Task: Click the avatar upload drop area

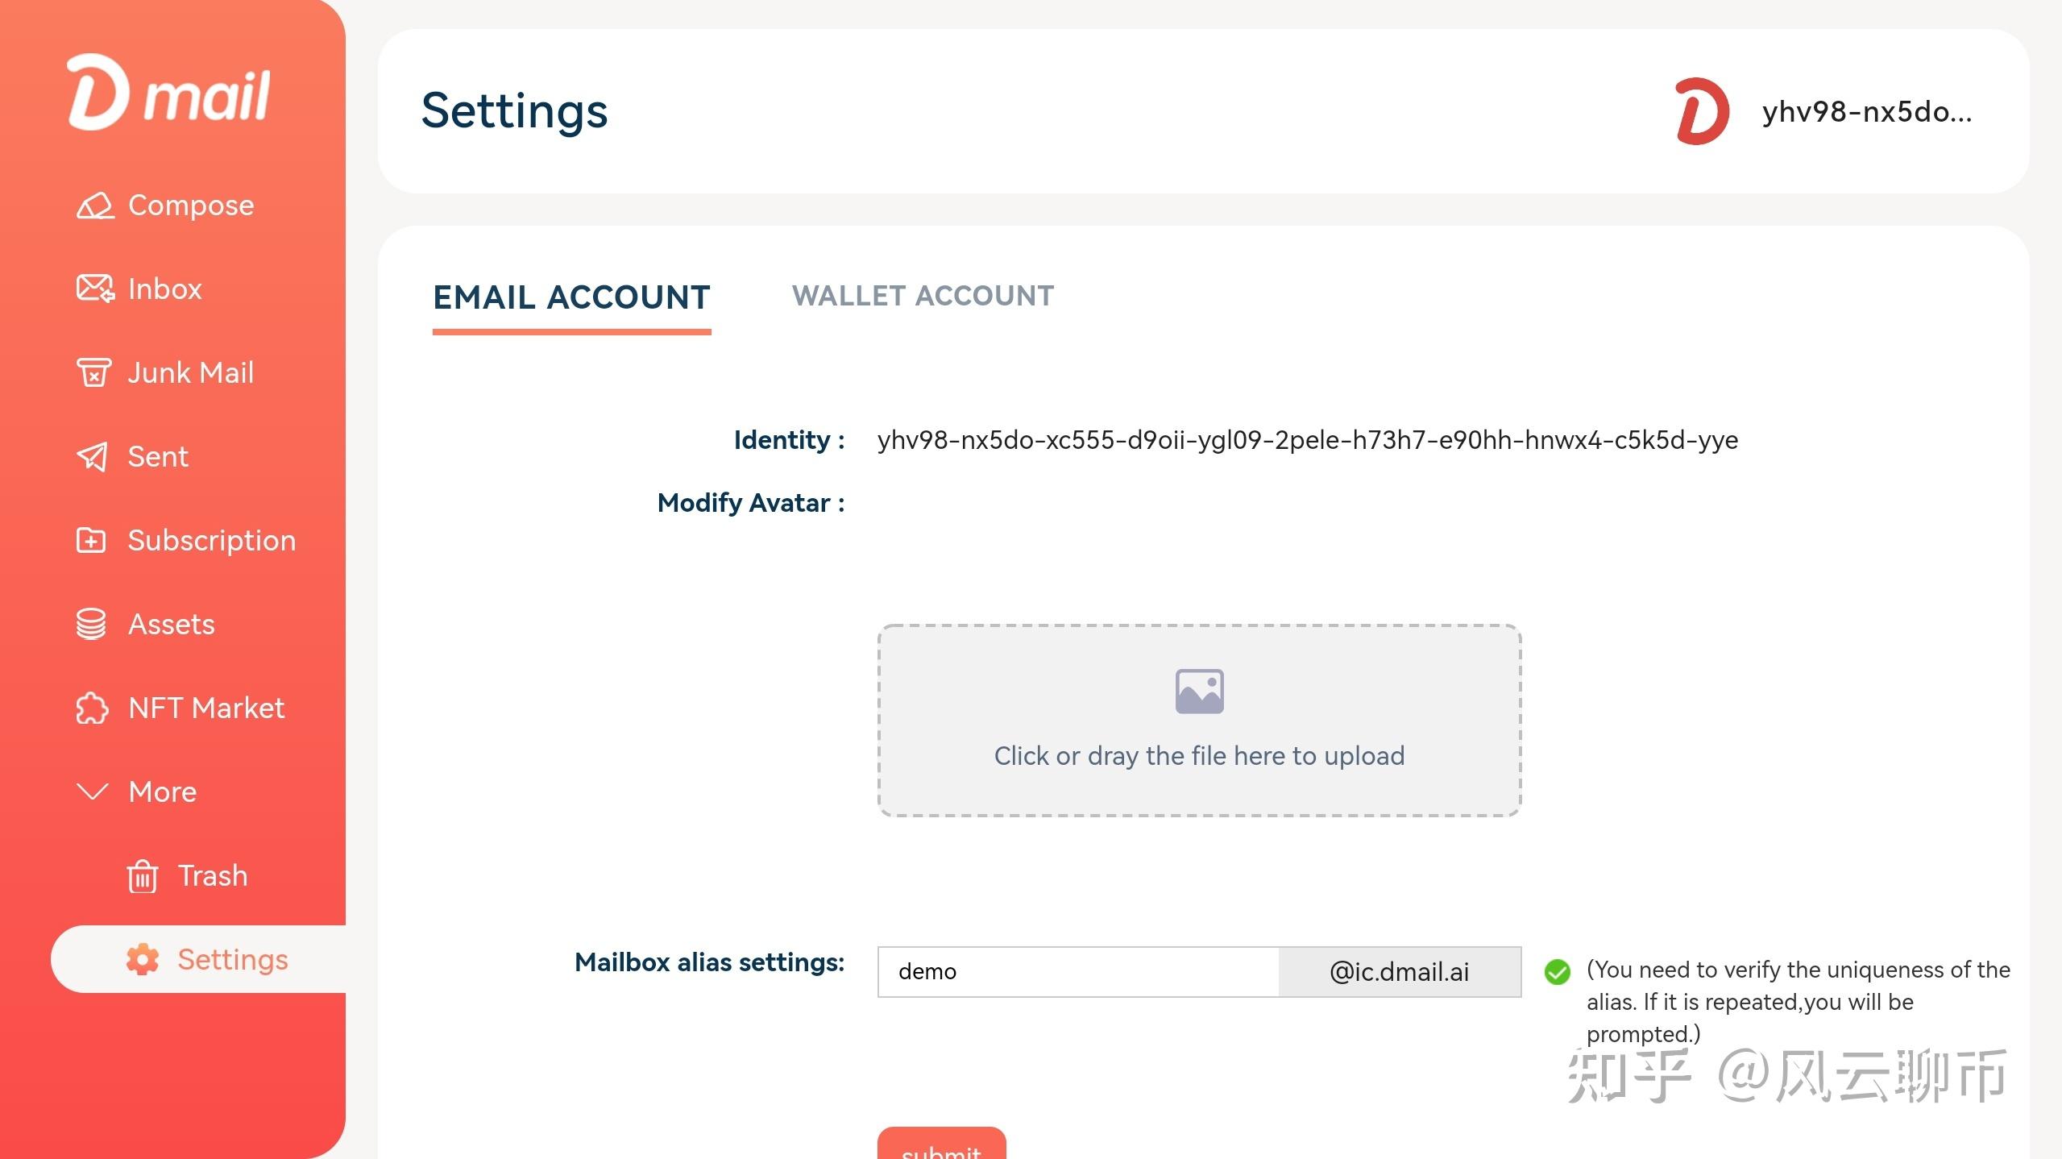Action: click(1199, 721)
